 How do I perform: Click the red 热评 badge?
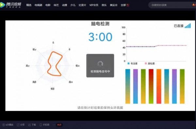point(59,125)
